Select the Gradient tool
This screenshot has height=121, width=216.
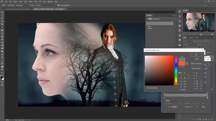pyautogui.click(x=2, y=45)
